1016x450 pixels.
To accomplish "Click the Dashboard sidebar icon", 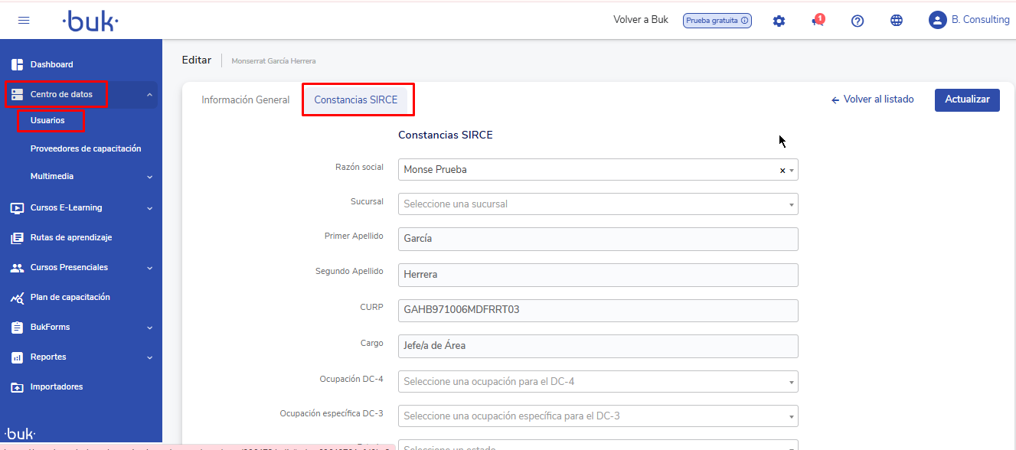I will (17, 64).
